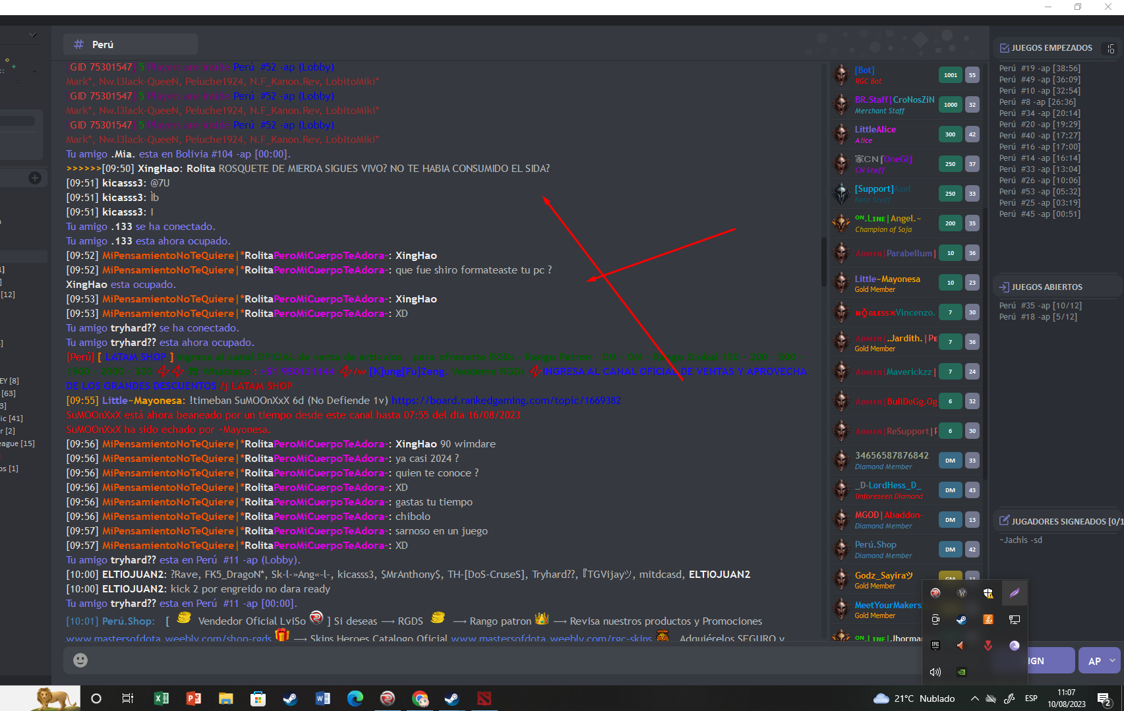Select signed player ~Jachis -sd
The height and width of the screenshot is (711, 1124).
tap(1020, 540)
